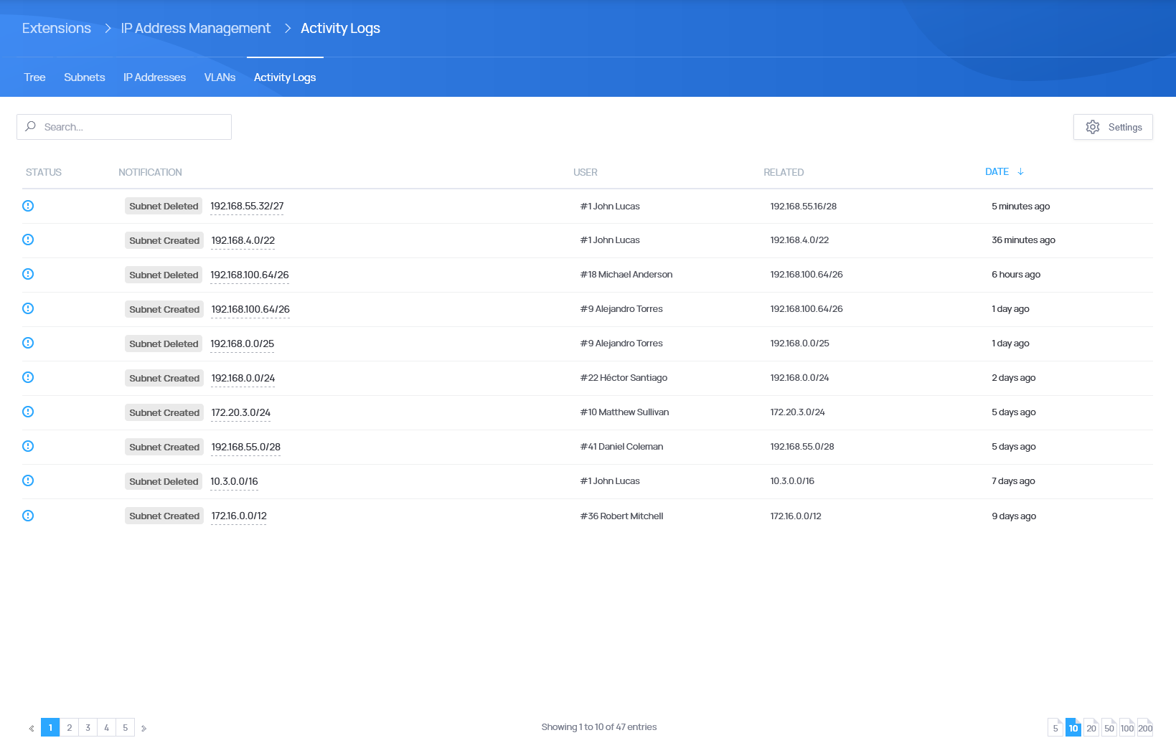Click status icon for Héctor Santiago row
The image size is (1176, 748).
[28, 377]
